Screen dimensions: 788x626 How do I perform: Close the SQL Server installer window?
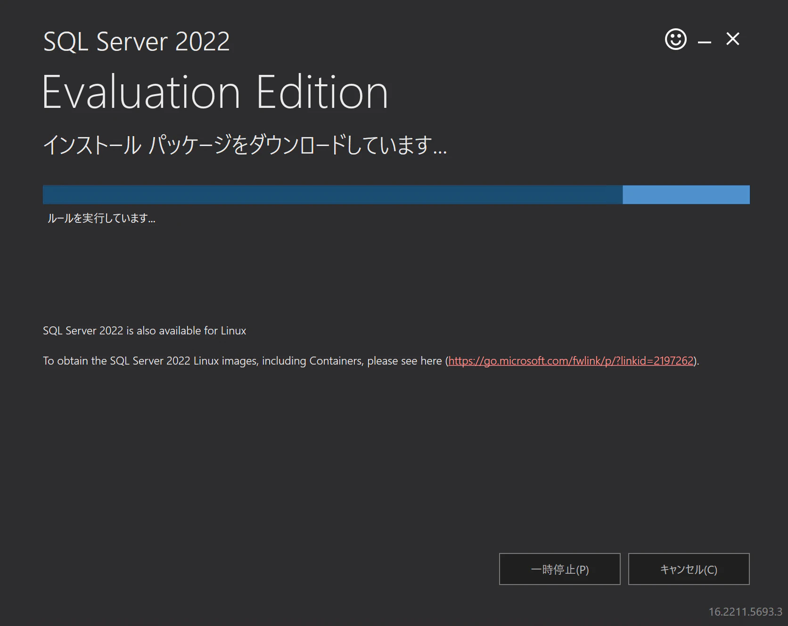733,39
